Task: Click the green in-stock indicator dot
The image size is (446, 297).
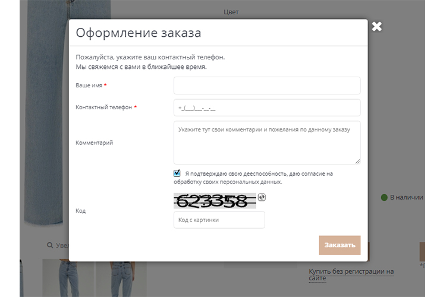Action: [x=384, y=197]
